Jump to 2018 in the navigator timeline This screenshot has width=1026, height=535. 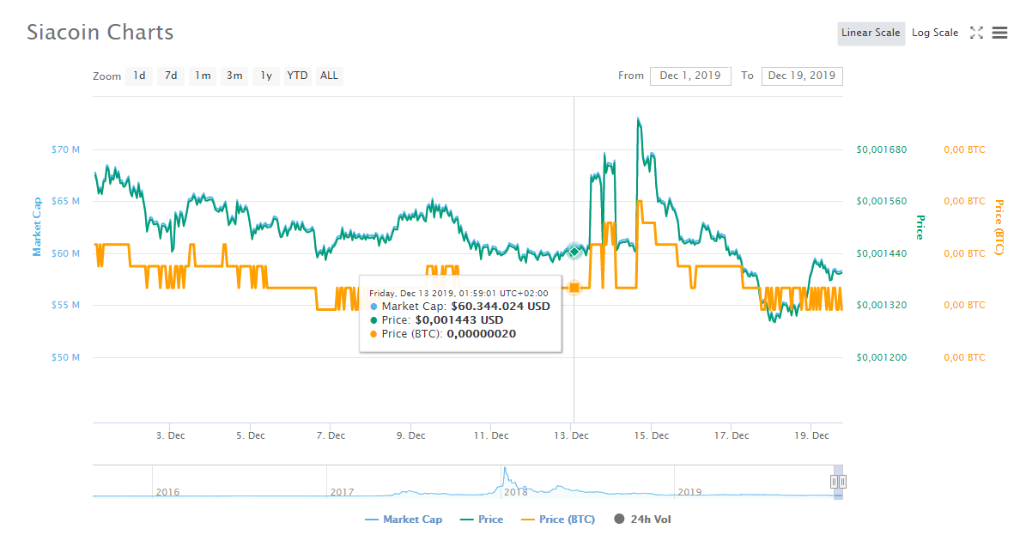coord(516,492)
